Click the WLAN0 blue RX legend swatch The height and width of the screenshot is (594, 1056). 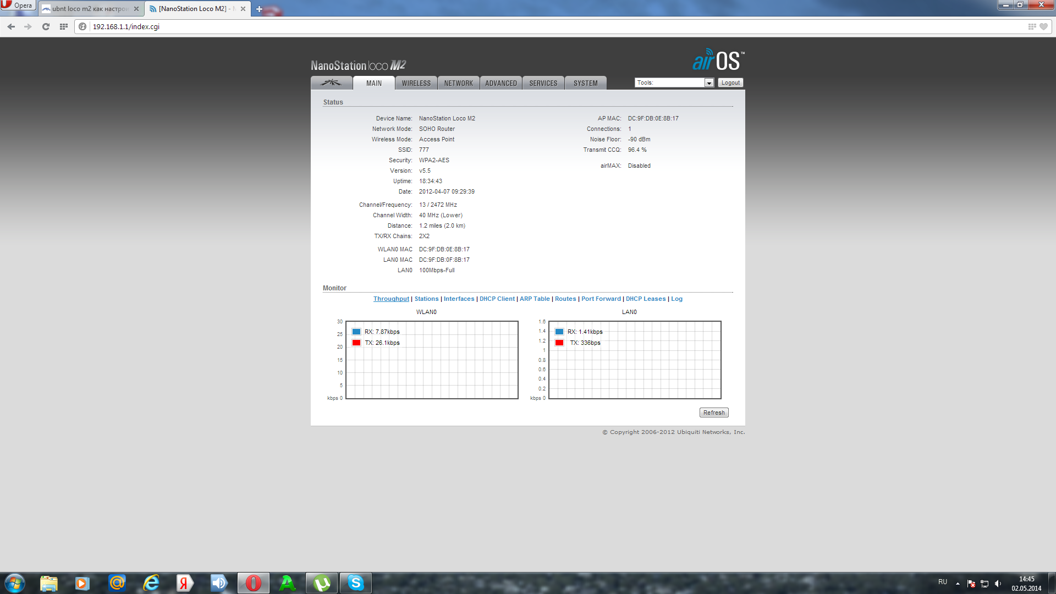(x=356, y=332)
